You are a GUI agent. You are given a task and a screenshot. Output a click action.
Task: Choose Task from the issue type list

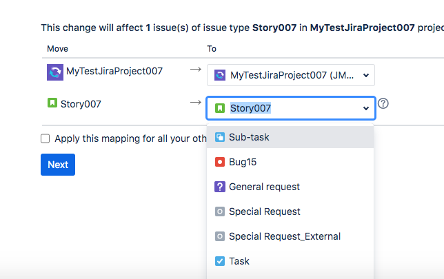239,261
